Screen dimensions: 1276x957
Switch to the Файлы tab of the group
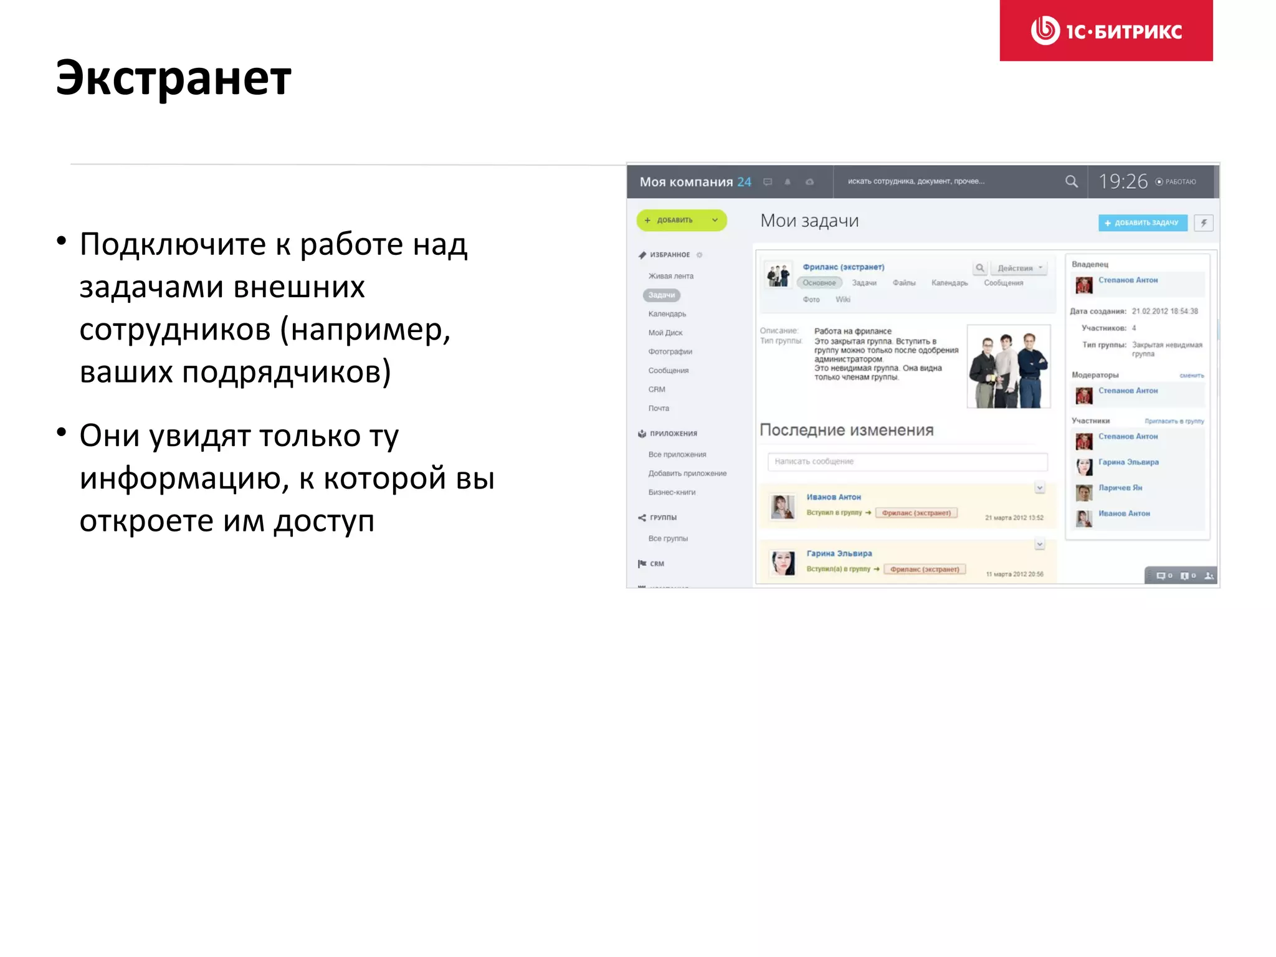click(904, 283)
